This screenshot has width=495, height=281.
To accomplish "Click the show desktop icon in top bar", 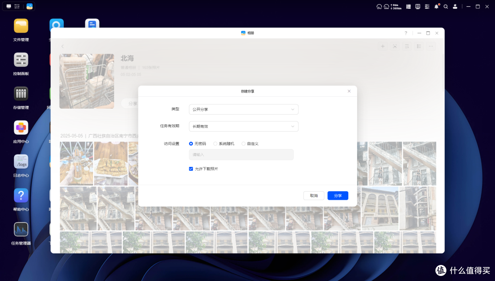I will pyautogui.click(x=9, y=6).
